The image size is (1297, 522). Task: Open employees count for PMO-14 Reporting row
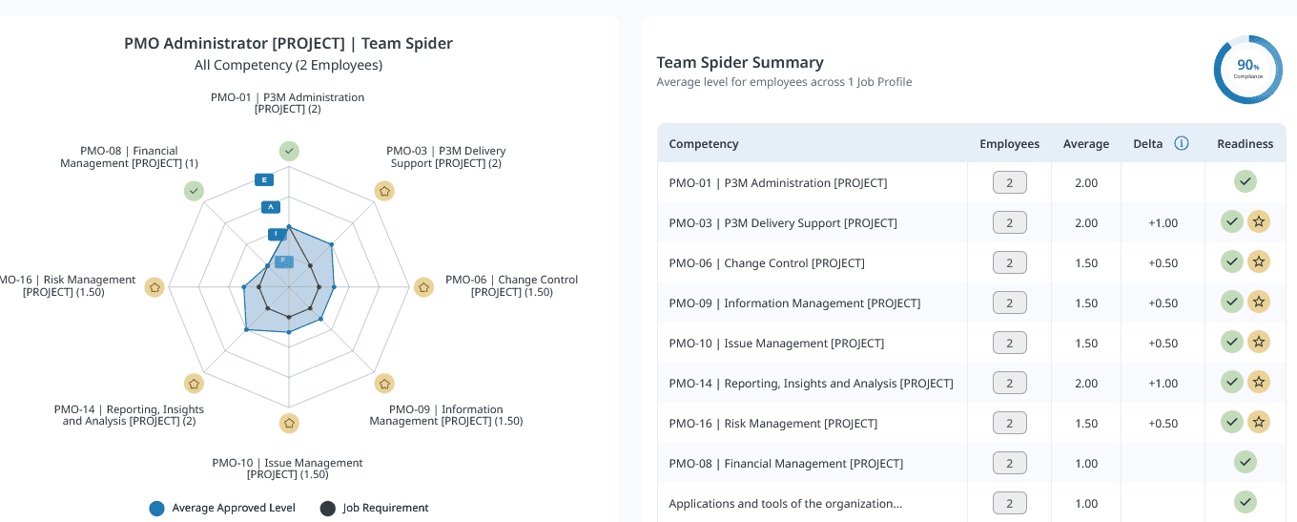tap(1010, 383)
